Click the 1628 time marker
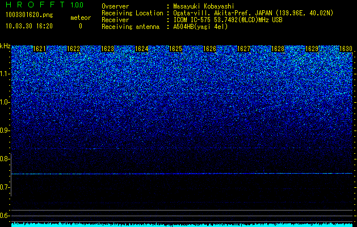357x227 pixels. tap(278, 49)
